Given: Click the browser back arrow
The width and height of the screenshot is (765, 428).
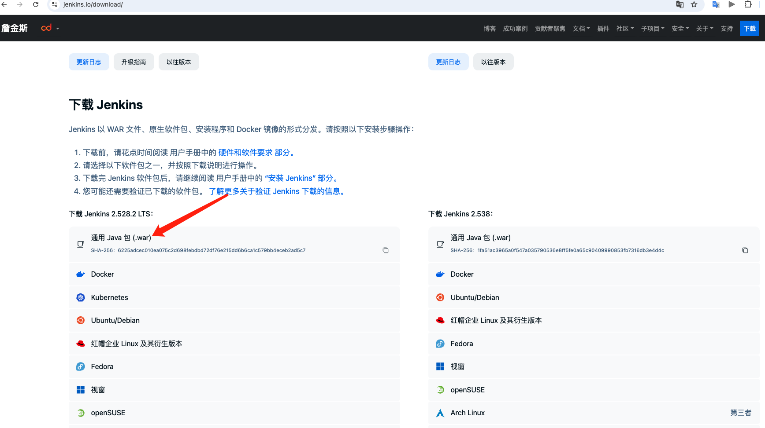Looking at the screenshot, I should (x=5, y=4).
